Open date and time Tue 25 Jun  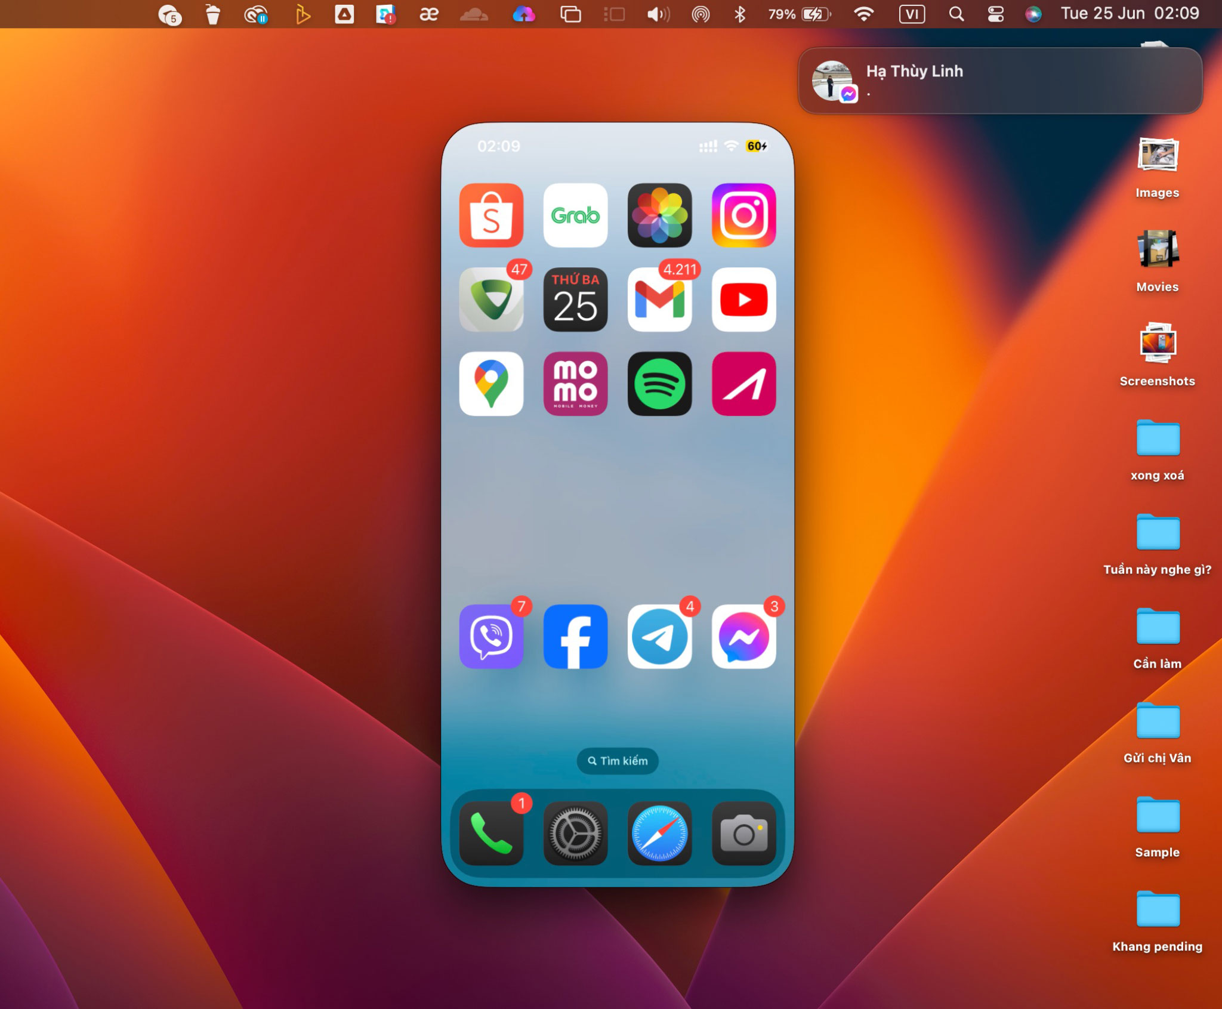(1130, 13)
